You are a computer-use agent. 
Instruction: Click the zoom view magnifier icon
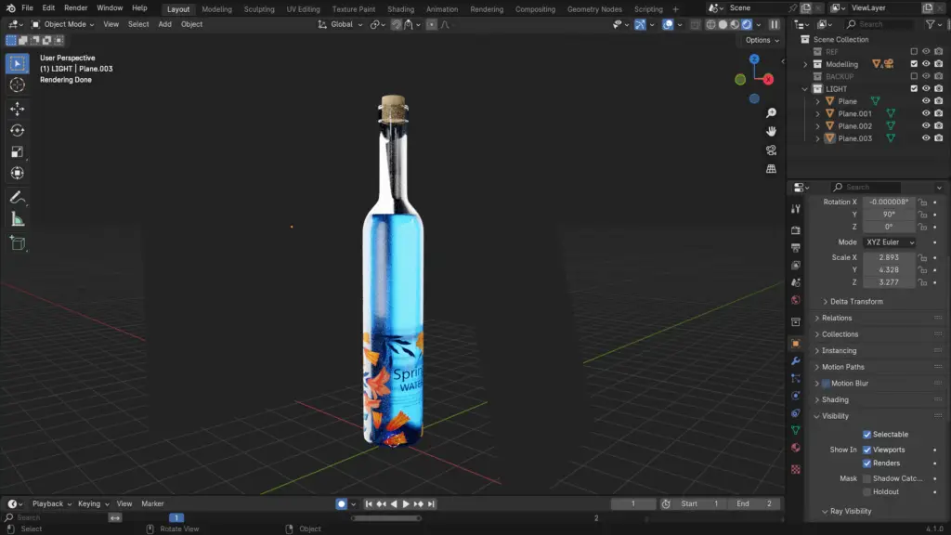[x=771, y=112]
